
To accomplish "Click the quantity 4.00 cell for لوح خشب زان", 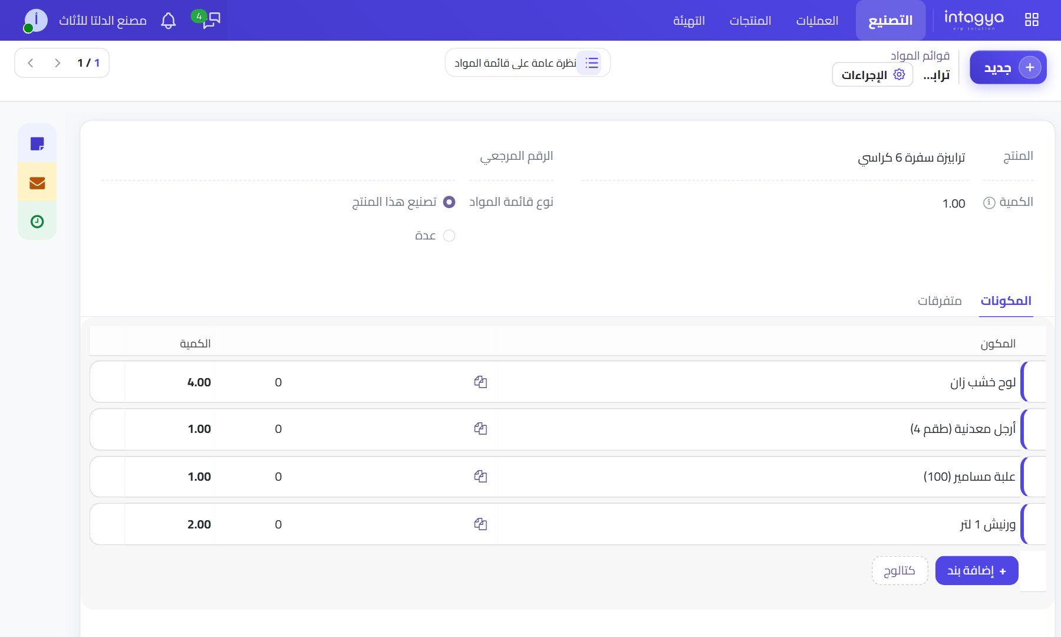I will point(170,382).
